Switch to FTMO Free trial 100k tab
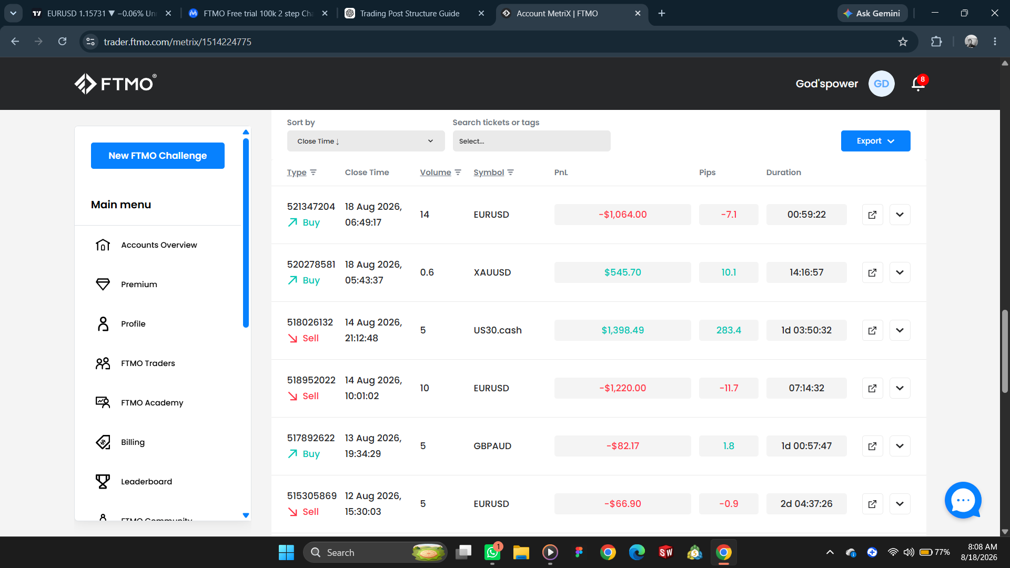 [x=258, y=13]
